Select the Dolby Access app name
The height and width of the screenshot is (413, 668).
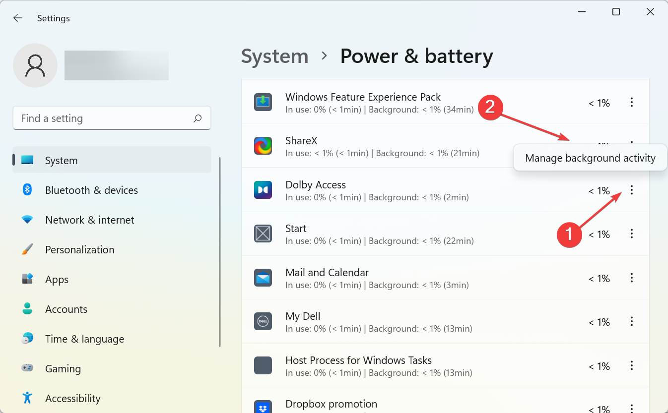coord(316,185)
